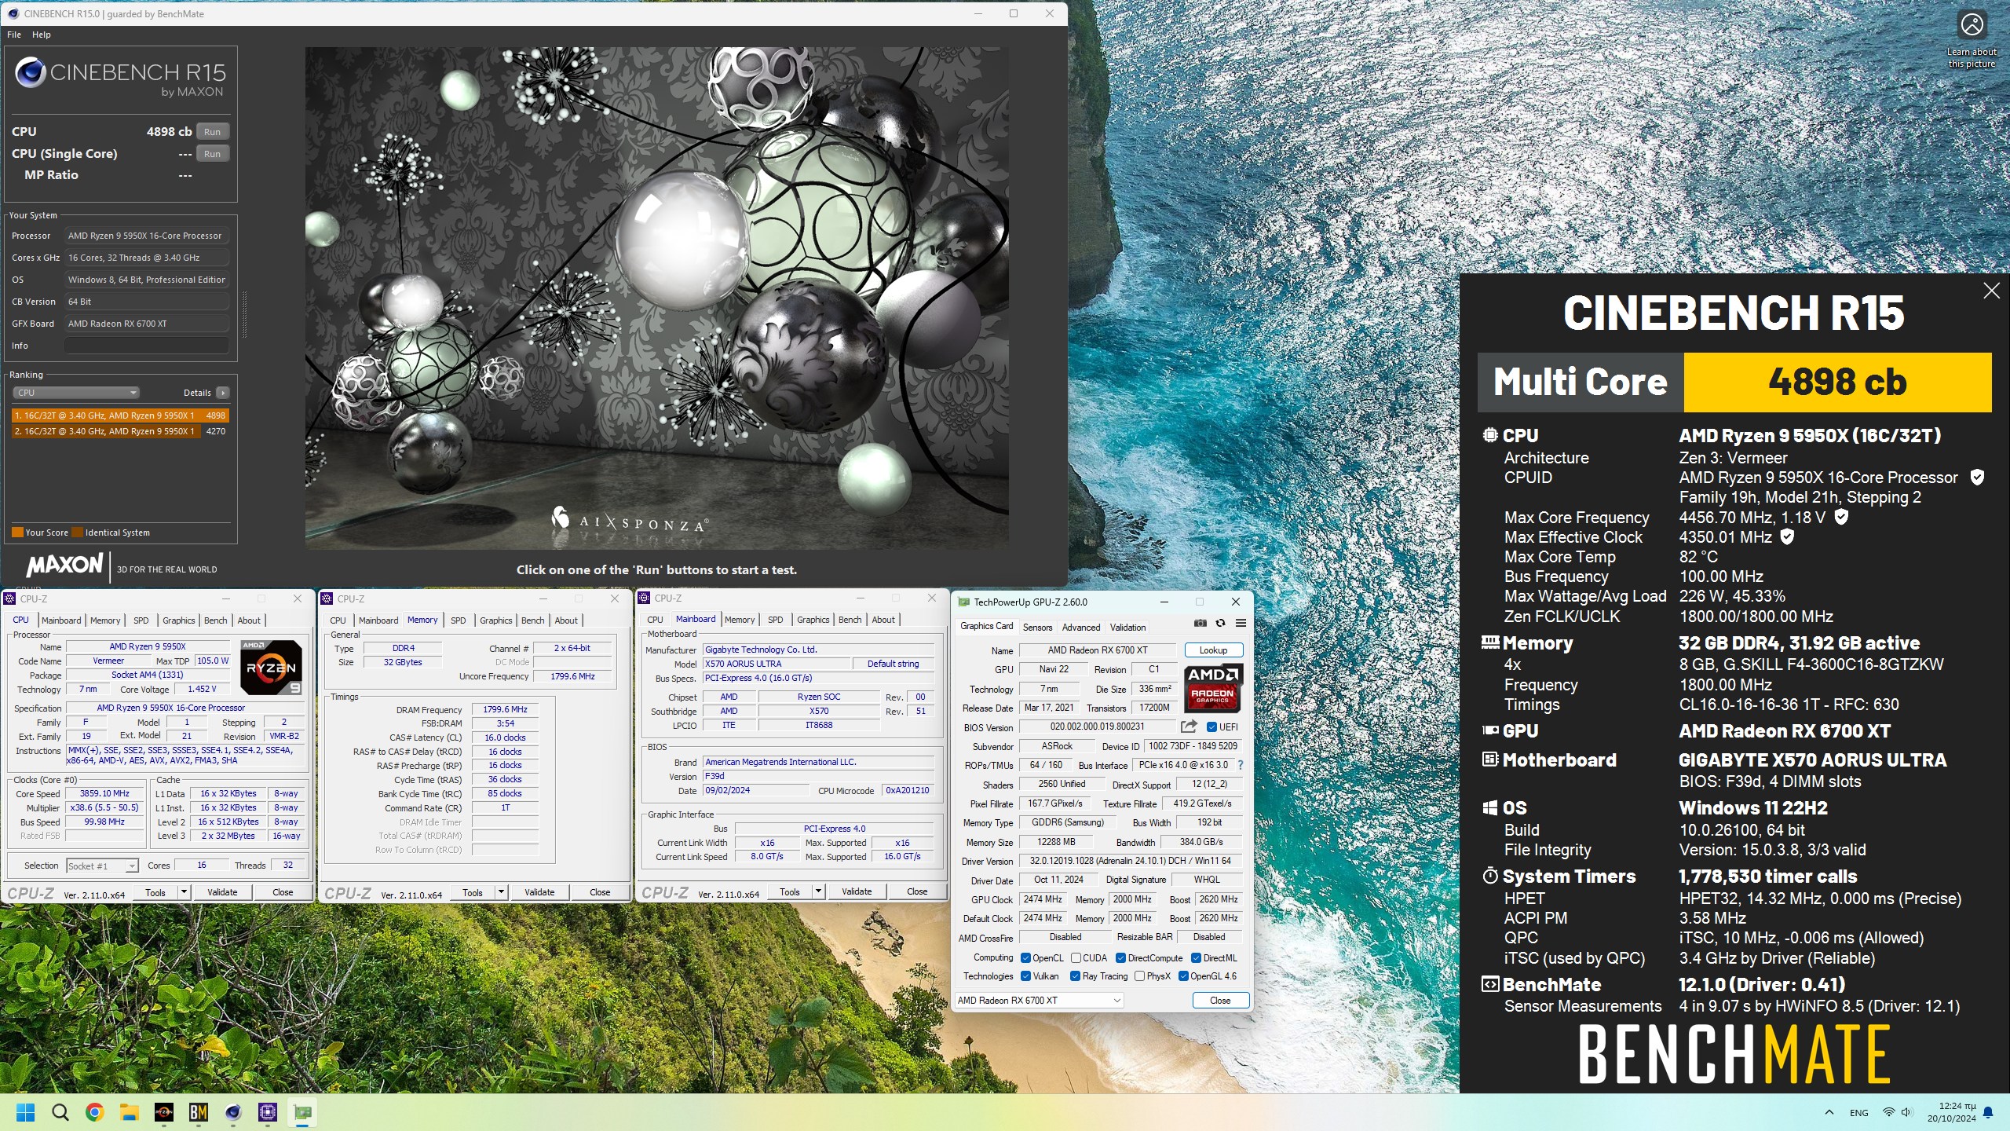Viewport: 2010px width, 1131px height.
Task: Click shield icon beside the CPUID processor name
Action: pyautogui.click(x=1977, y=477)
